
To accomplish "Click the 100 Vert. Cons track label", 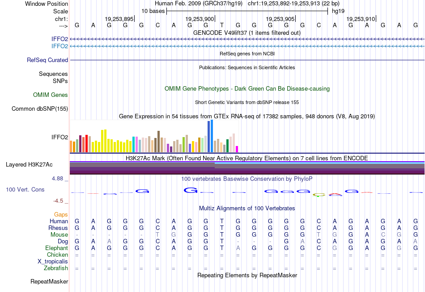I will pos(25,189).
